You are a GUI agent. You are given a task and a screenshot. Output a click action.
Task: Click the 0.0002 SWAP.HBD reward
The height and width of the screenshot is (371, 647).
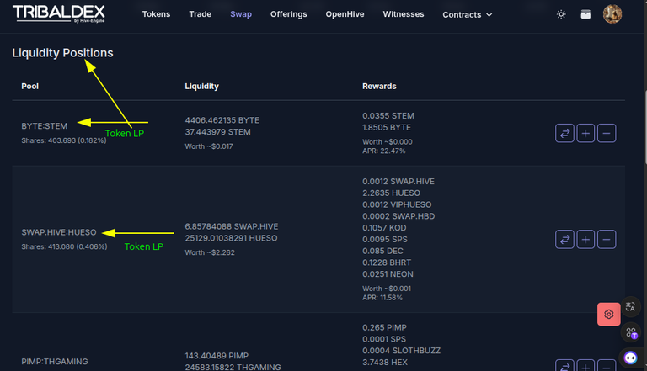(x=398, y=216)
